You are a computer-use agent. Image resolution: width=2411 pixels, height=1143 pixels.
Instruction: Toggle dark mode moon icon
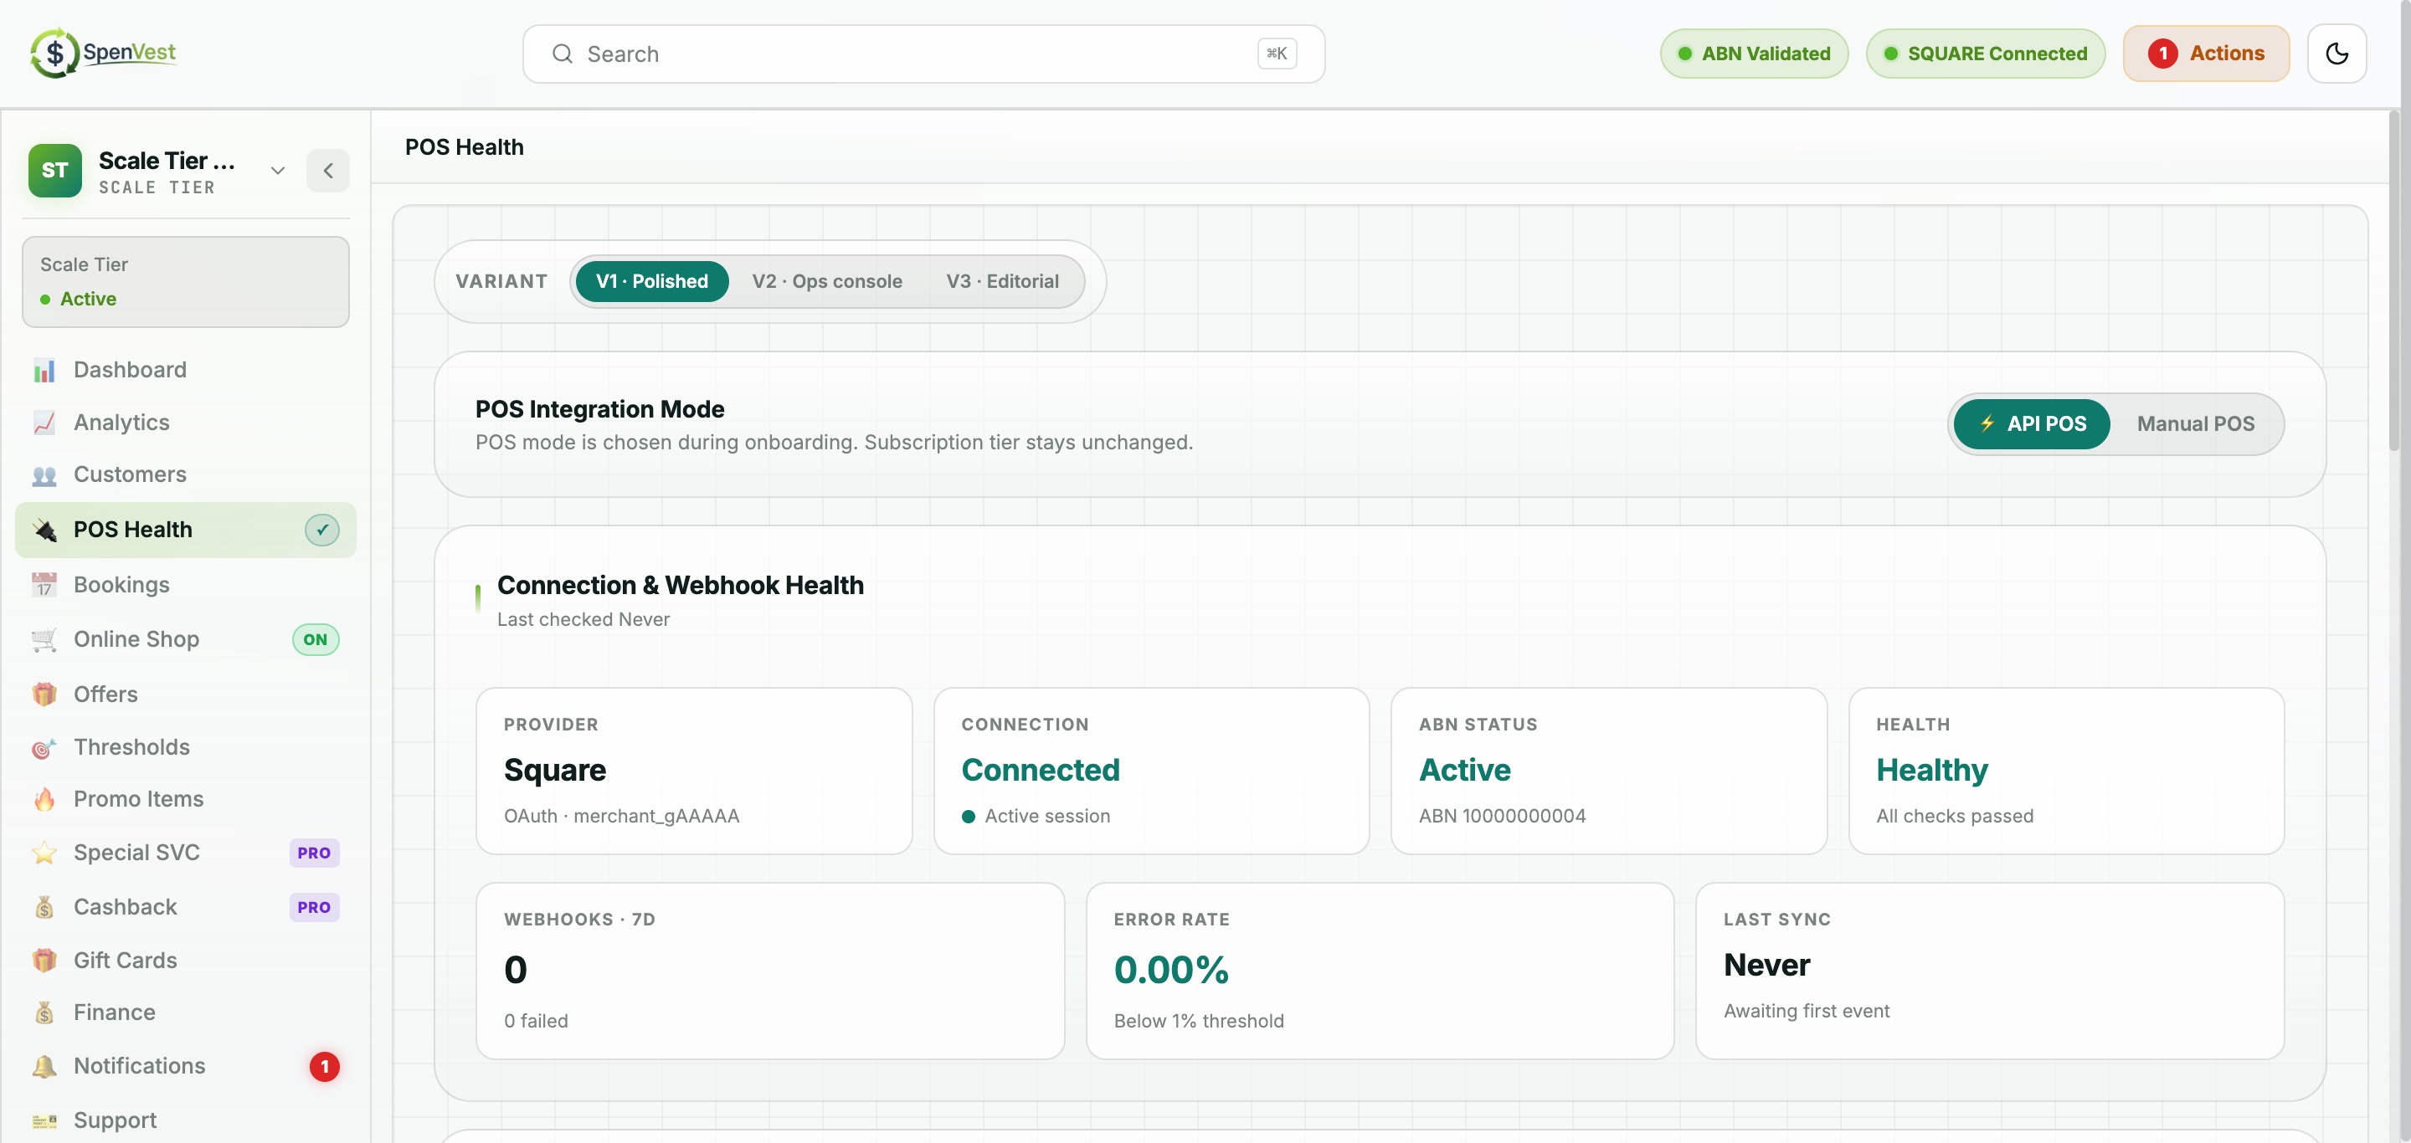click(x=2336, y=54)
